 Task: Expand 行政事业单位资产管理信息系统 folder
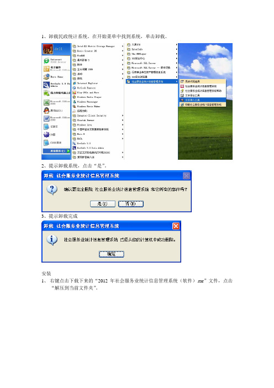[152, 72]
